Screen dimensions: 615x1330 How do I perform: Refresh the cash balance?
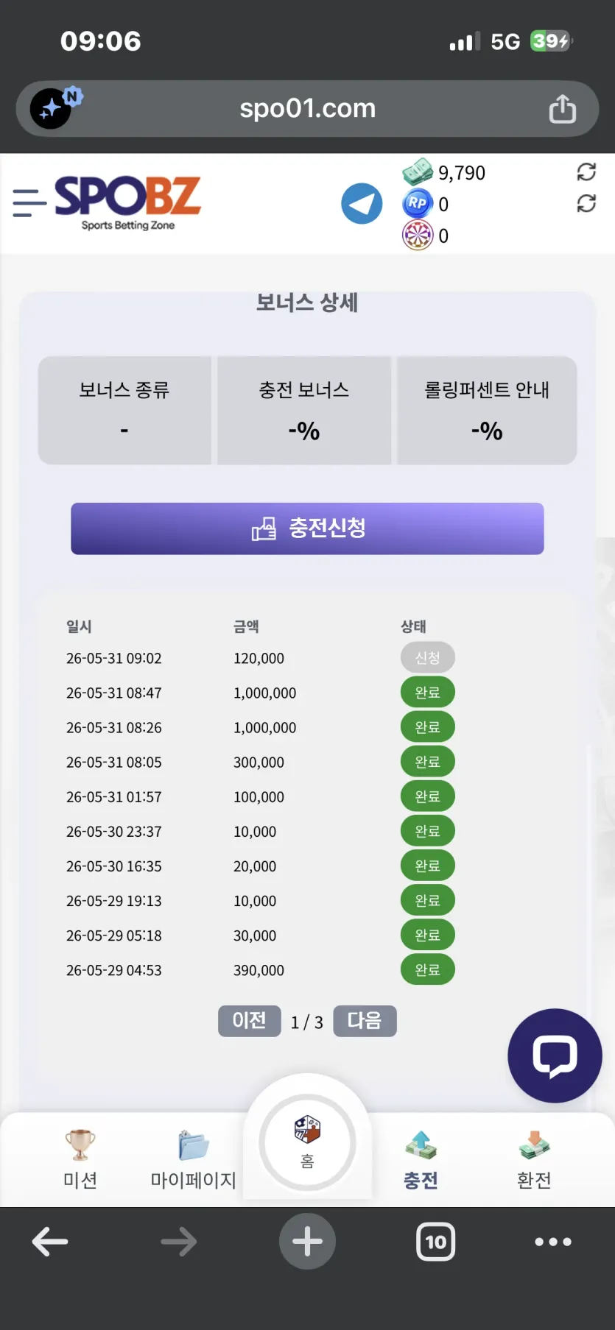[586, 172]
